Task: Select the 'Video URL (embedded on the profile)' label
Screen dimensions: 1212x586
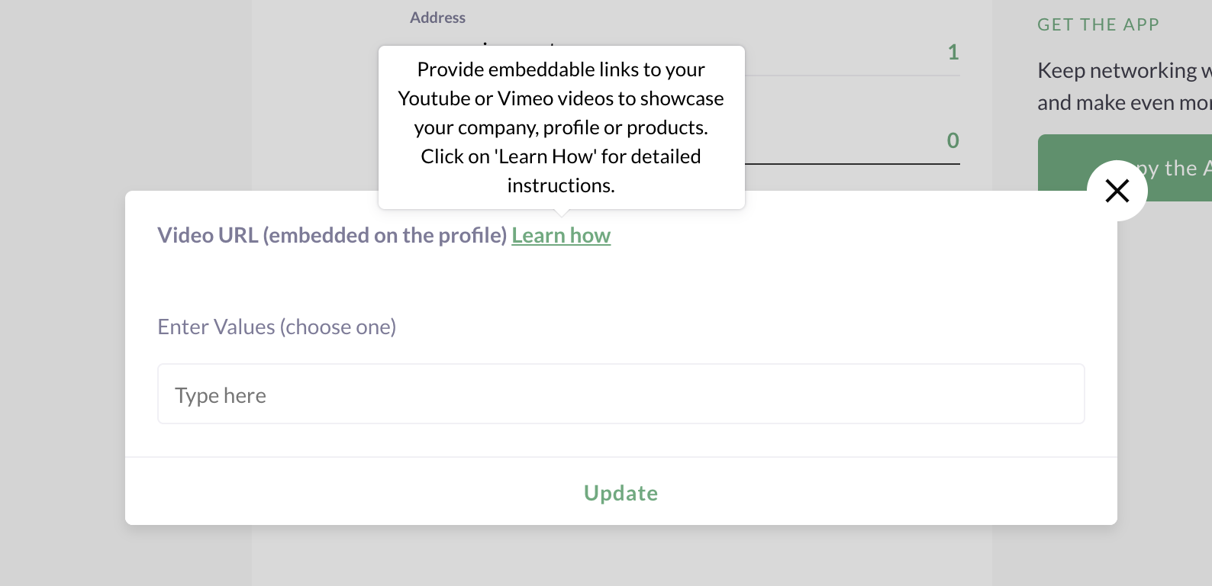Action: (x=332, y=235)
